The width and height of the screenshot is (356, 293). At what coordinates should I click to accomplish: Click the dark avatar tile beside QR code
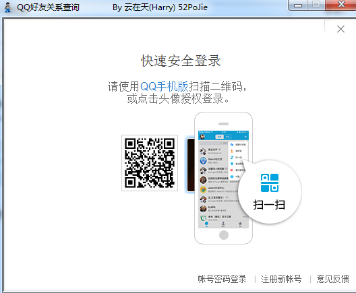pos(191,165)
